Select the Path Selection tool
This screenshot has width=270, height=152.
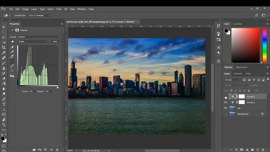[4, 109]
